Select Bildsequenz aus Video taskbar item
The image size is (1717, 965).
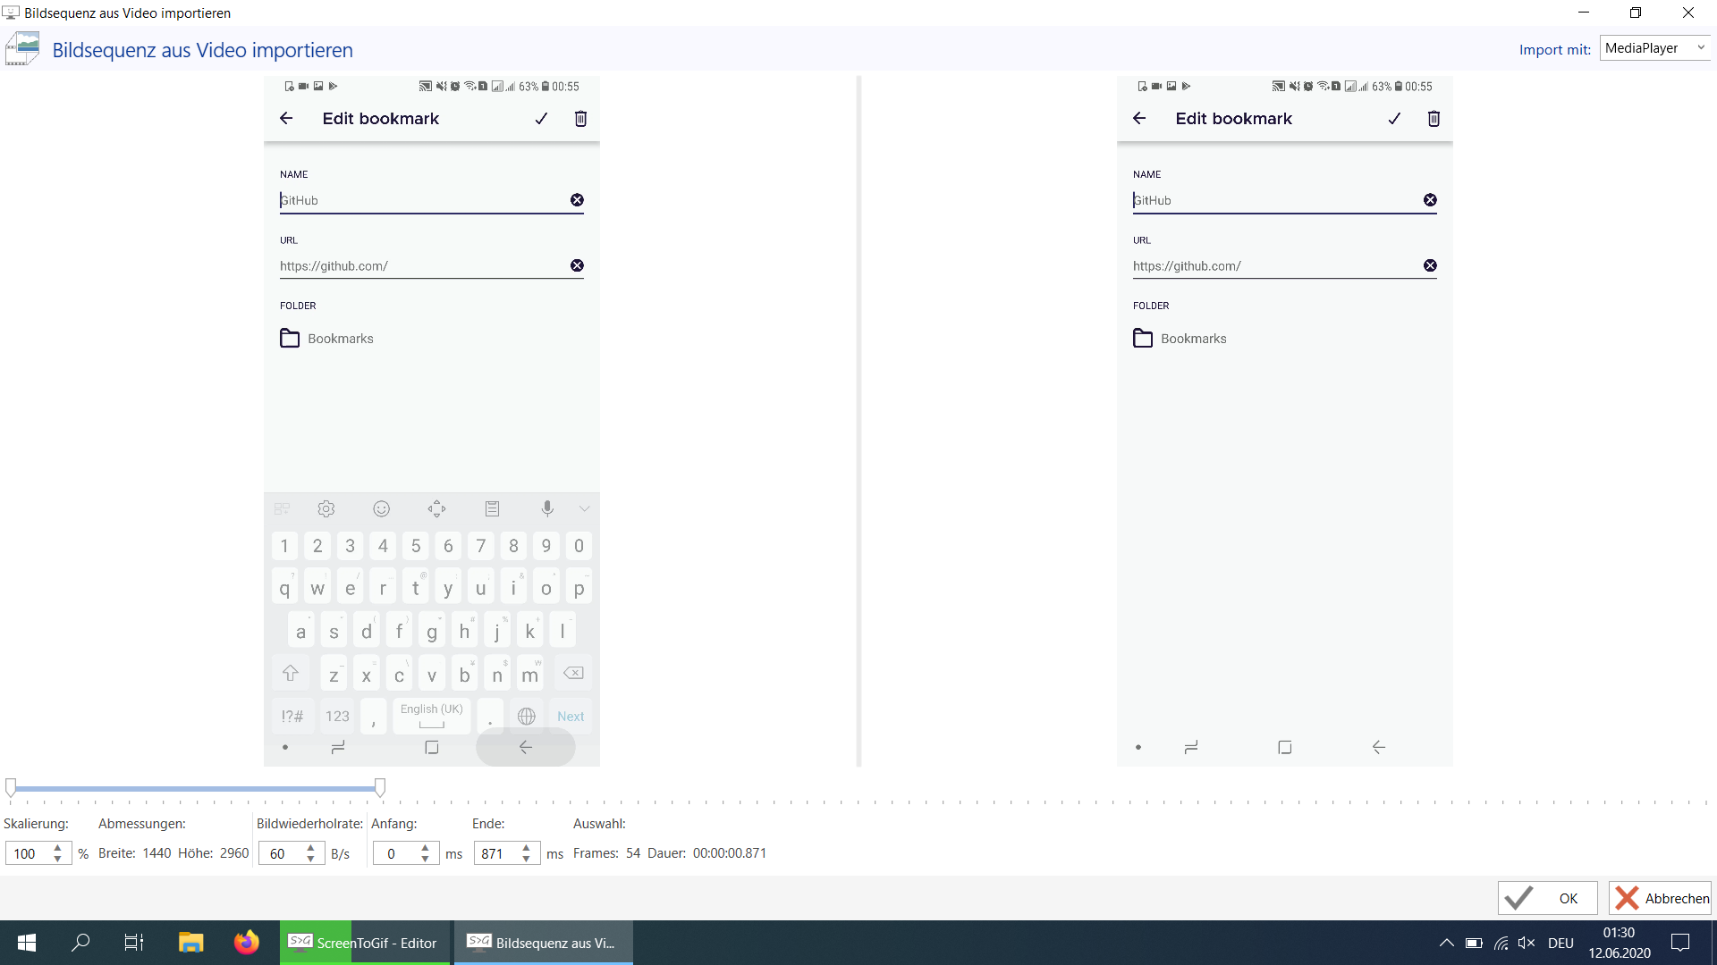[x=543, y=943]
